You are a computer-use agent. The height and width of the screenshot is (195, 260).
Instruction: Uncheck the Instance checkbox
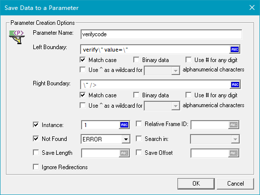click(36, 125)
